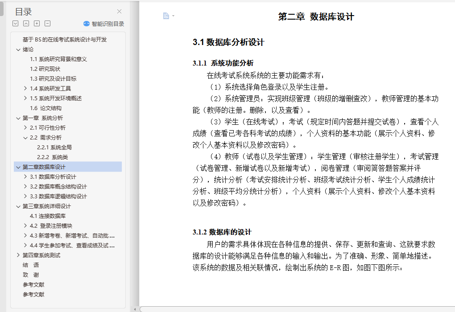Navigate to 1.6 论文结构

(x=45, y=108)
